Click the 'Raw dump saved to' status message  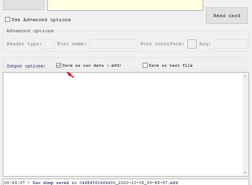(x=91, y=182)
